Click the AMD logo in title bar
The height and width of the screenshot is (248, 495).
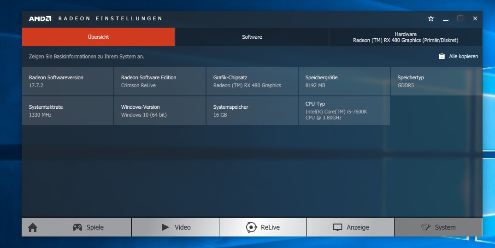pos(40,18)
